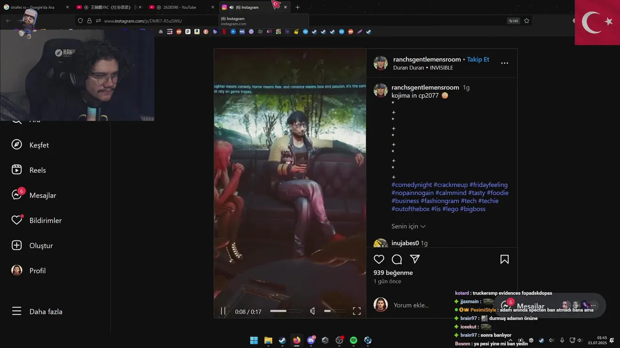Open File Explorer from taskbar
Screen dimensions: 620x348
268,340
